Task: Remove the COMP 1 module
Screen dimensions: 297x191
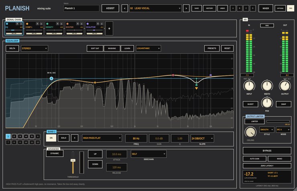Action: coord(41,24)
